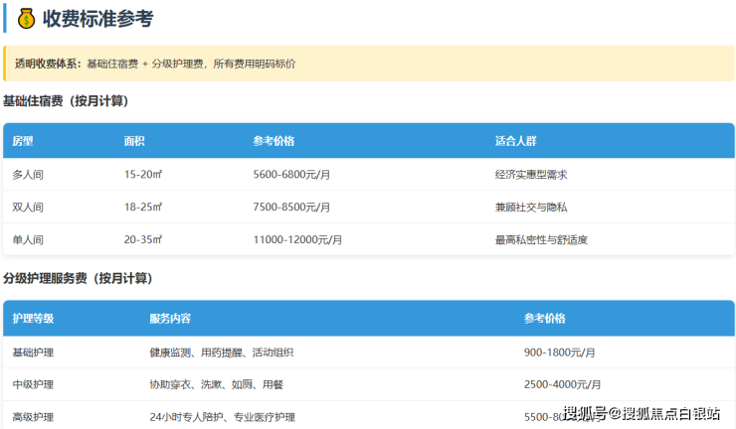Screen dimensions: 736x429
Task: Select the yellow 透明收费体系 notice banner
Action: (x=368, y=64)
